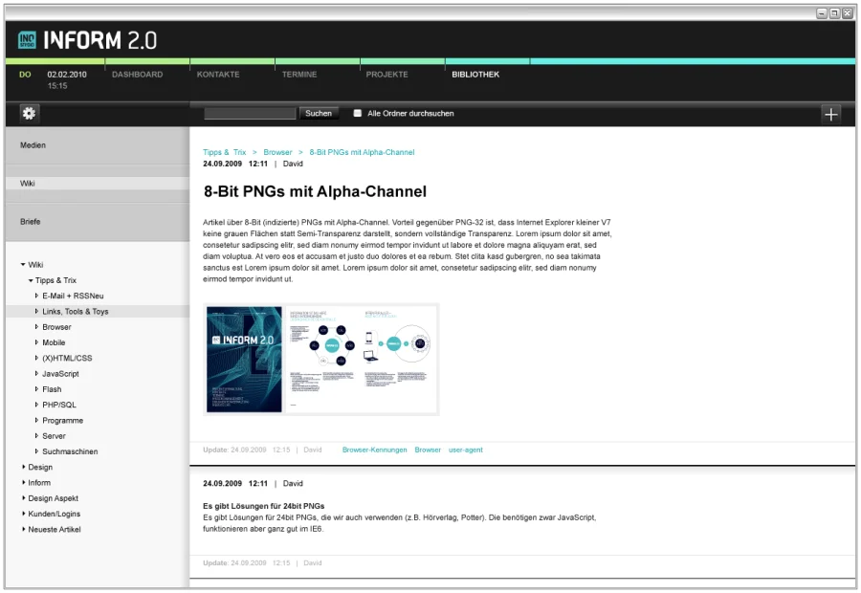Image resolution: width=861 pixels, height=593 pixels.
Task: Open the Browser-Kennungen tag link
Action: pos(374,450)
